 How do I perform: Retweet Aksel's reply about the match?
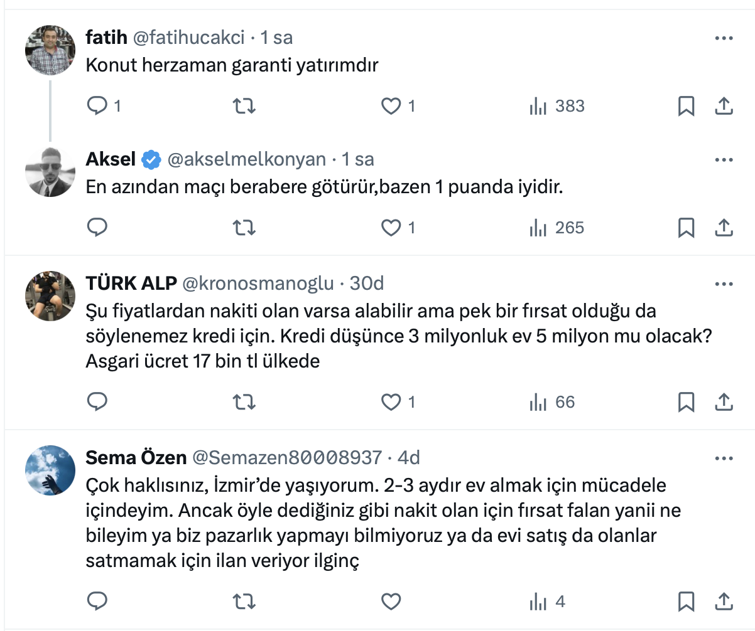244,228
